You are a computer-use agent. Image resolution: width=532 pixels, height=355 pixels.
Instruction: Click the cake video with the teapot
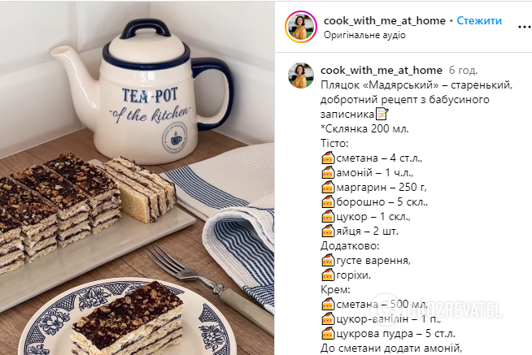click(x=137, y=178)
